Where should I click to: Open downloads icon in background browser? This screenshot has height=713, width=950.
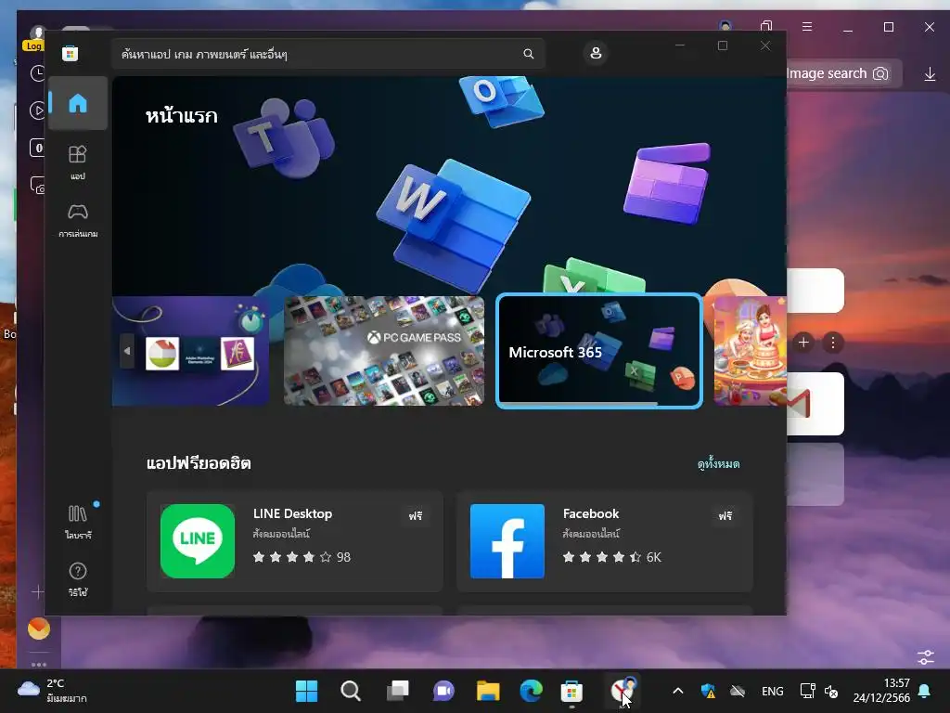(930, 74)
